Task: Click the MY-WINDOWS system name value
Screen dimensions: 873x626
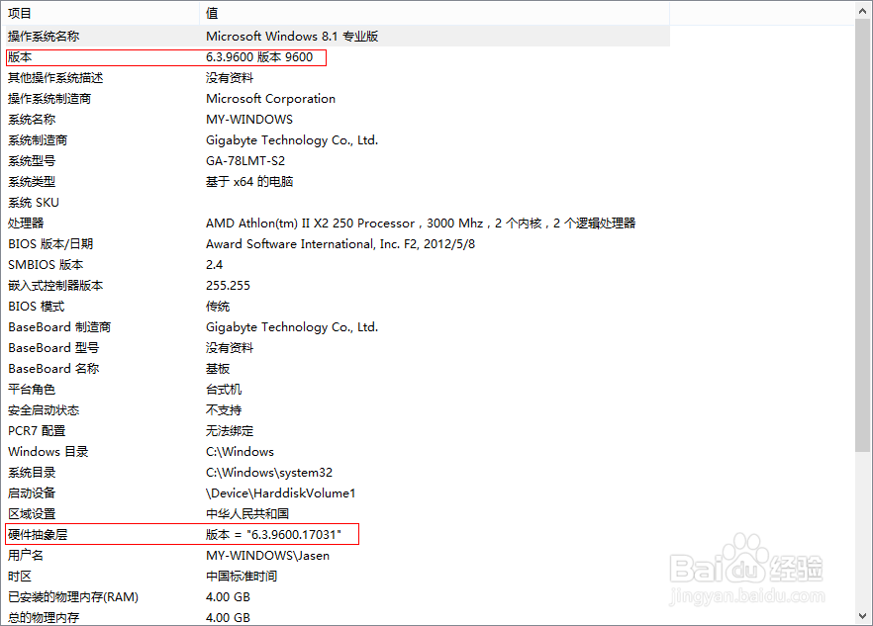Action: coord(249,119)
